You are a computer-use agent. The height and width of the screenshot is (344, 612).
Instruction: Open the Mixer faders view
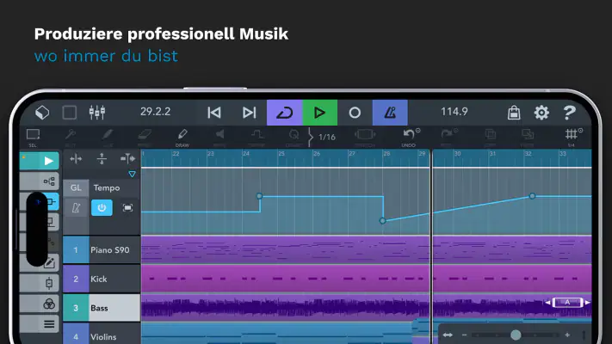(x=97, y=113)
